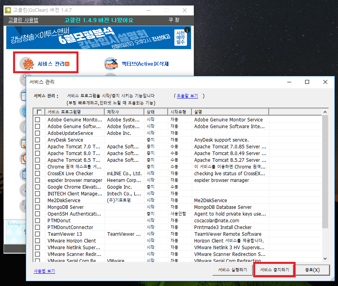The image size is (338, 286).
Task: Check the Apache Tomcat 8.5 checkbox
Action: click(38, 160)
